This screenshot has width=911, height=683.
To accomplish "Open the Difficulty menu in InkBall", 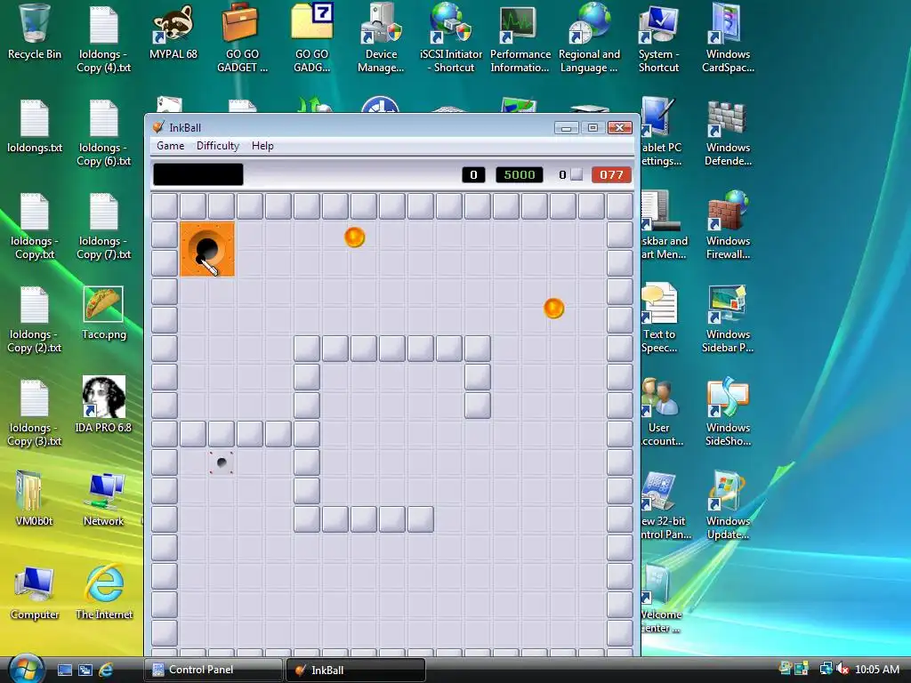I will [218, 146].
